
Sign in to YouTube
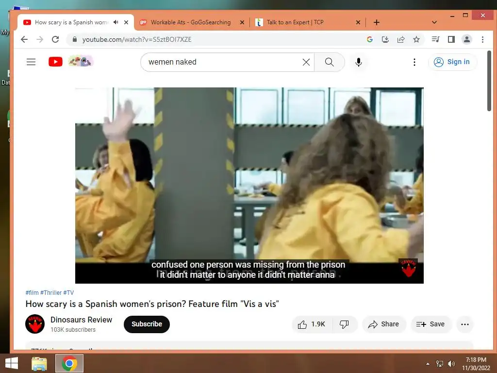click(x=452, y=62)
